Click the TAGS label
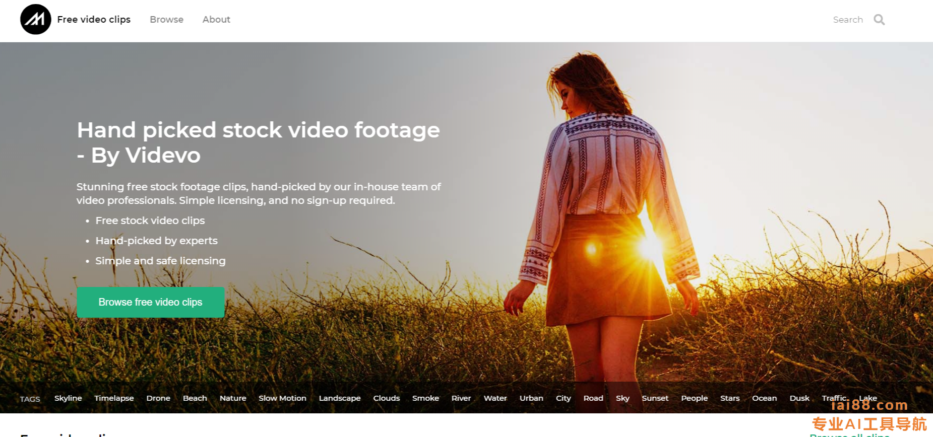The image size is (933, 437). (x=30, y=399)
